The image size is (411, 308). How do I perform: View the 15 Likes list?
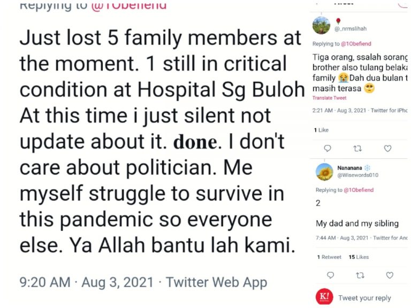coord(359,257)
